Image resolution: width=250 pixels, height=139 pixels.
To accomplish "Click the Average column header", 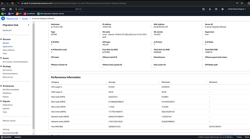I will click(x=112, y=82).
